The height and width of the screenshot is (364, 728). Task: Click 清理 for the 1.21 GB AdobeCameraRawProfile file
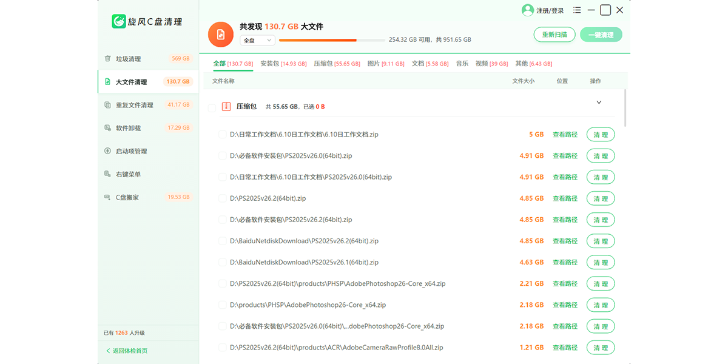click(x=601, y=348)
